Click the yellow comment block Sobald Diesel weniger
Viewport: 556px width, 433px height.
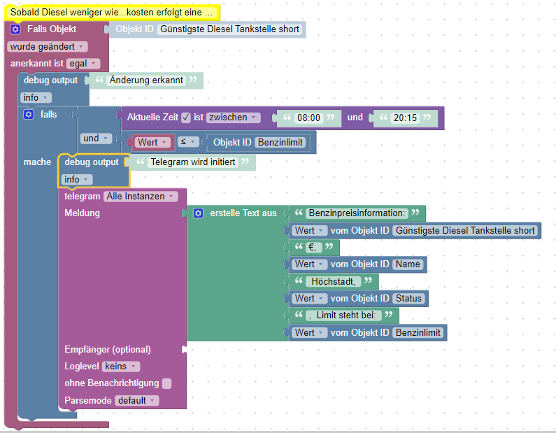click(x=112, y=13)
